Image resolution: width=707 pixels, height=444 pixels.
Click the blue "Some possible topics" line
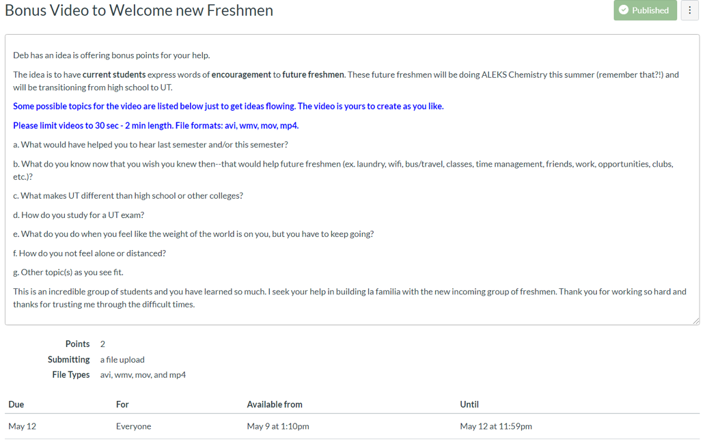pyautogui.click(x=228, y=107)
